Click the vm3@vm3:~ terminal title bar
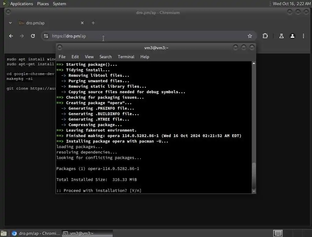This screenshot has width=312, height=237. (x=156, y=48)
